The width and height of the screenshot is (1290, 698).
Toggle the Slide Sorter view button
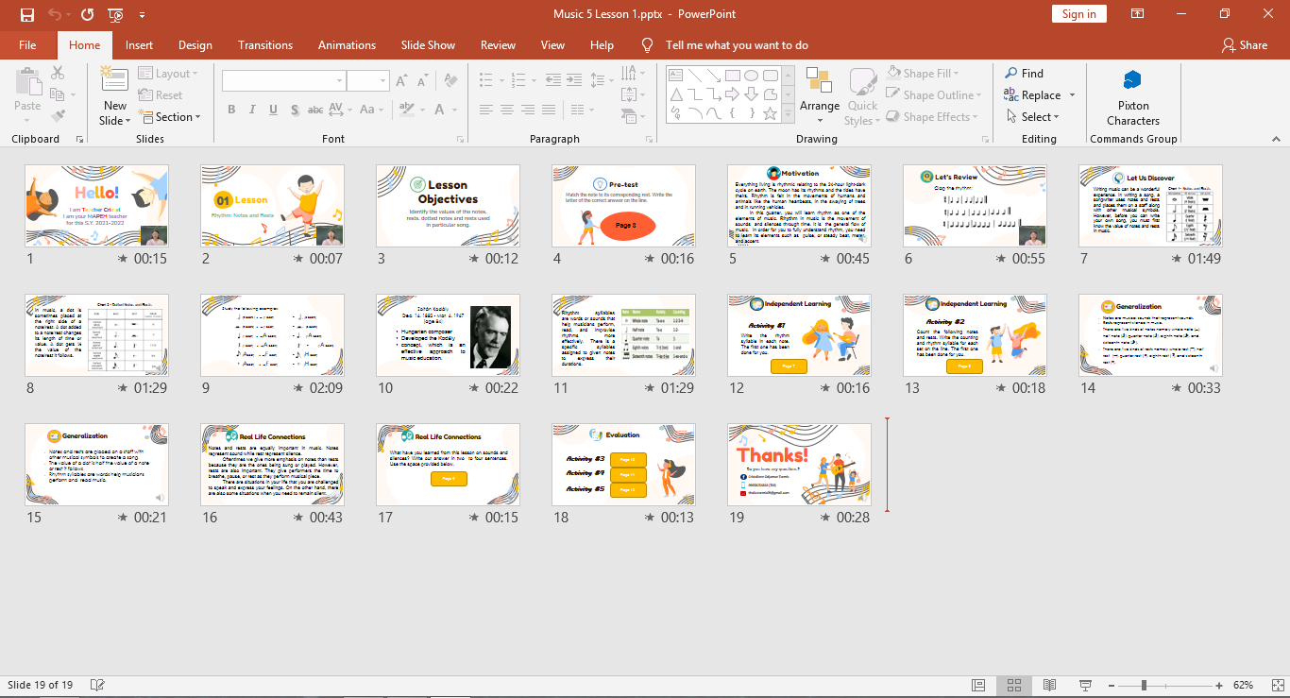(1014, 685)
